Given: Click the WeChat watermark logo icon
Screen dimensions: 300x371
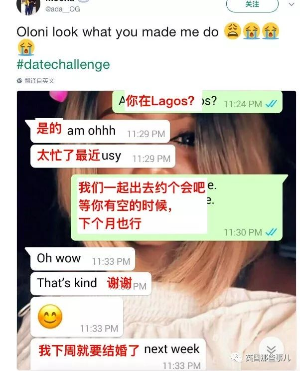Looking at the screenshot, I should tap(236, 357).
